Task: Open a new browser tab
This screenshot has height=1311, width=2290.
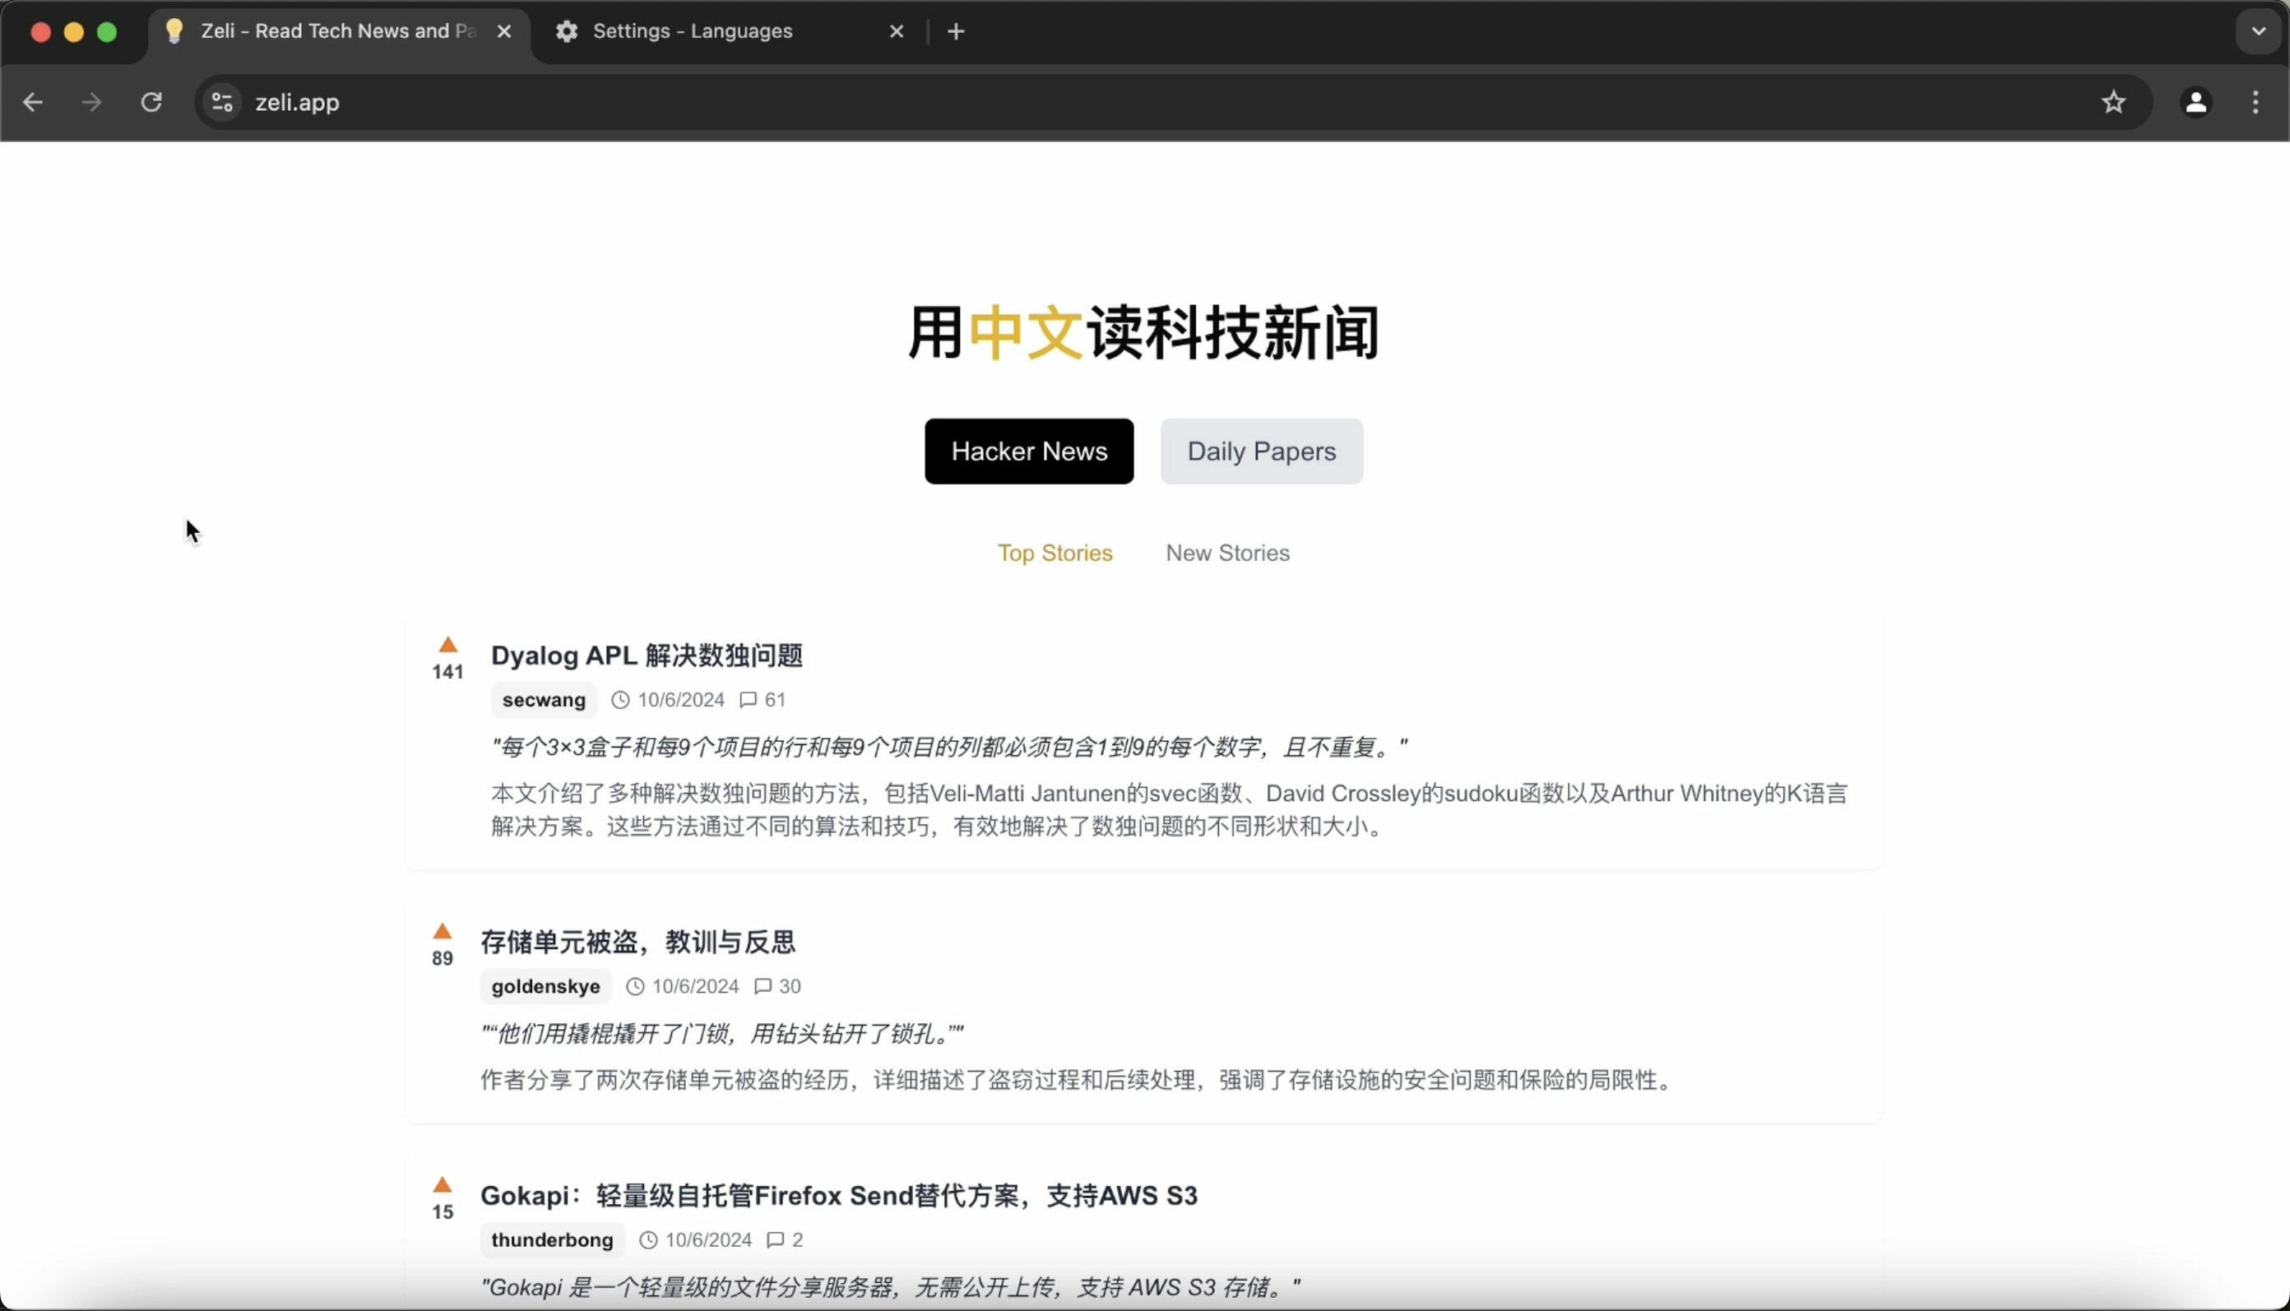Action: [x=956, y=31]
